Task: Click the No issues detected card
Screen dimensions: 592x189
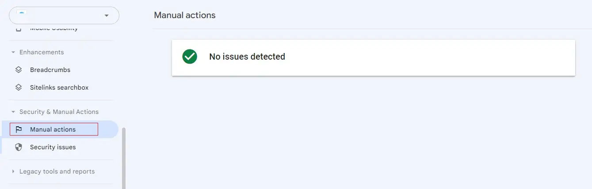Action: (x=373, y=57)
